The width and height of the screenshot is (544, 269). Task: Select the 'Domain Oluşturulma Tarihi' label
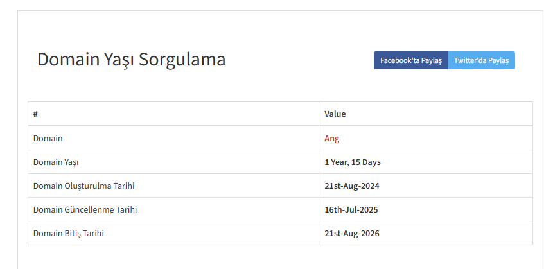83,186
